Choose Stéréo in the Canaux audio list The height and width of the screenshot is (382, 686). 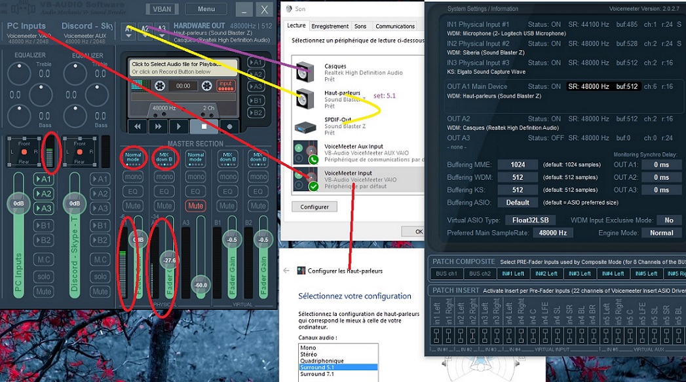pos(337,354)
